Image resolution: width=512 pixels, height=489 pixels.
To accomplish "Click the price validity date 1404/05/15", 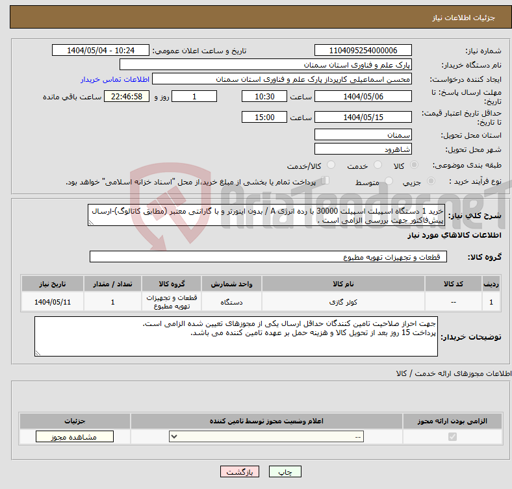I will tap(363, 117).
